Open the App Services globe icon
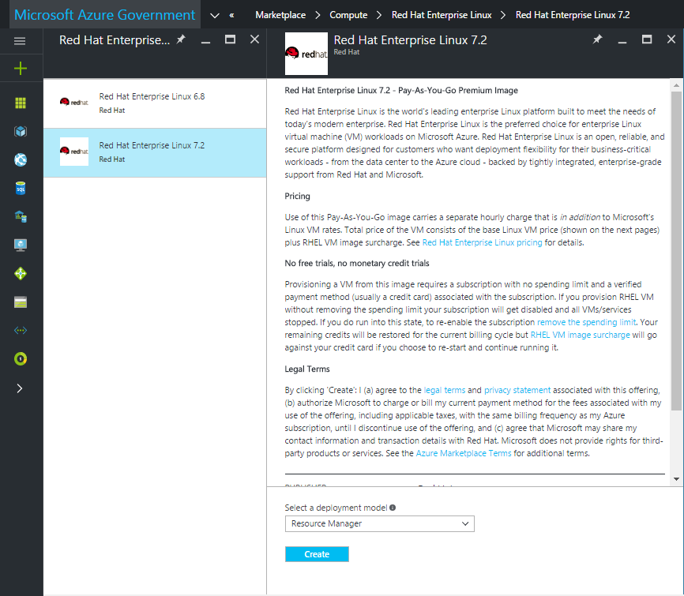This screenshot has height=596, width=684. pyautogui.click(x=21, y=159)
